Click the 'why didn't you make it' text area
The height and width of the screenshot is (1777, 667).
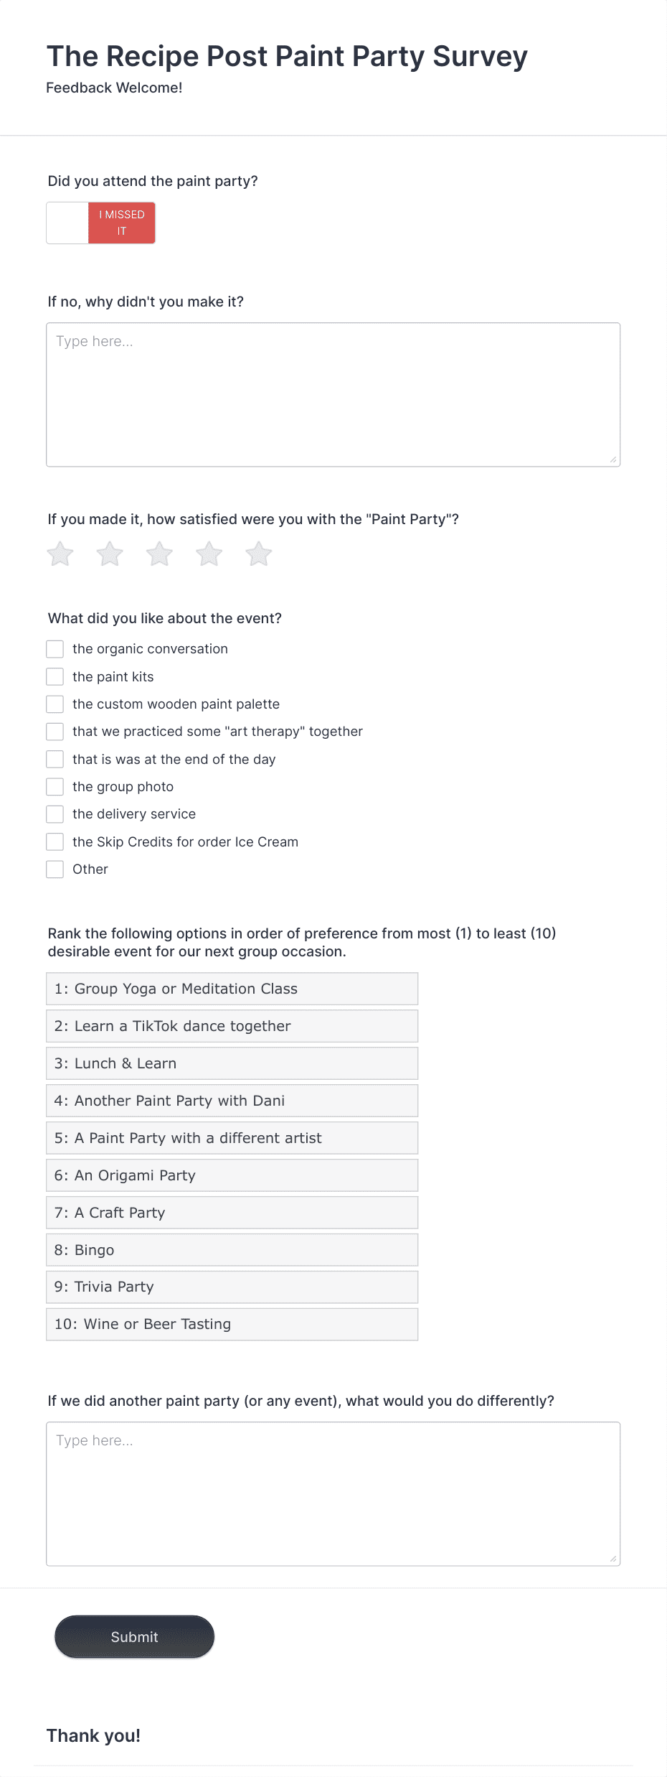333,393
